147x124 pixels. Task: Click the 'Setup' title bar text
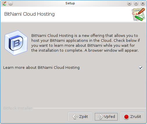(x=70, y=3)
